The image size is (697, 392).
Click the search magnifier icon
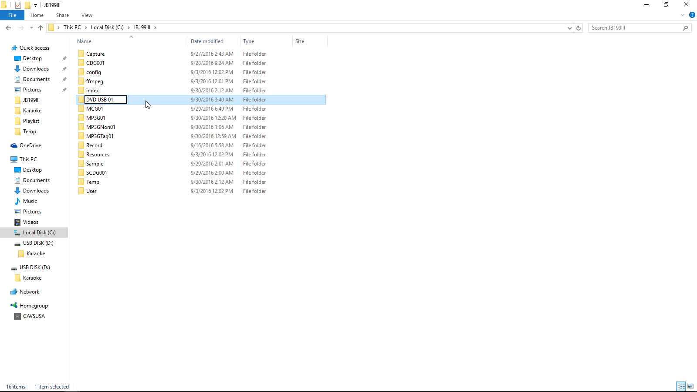(685, 28)
